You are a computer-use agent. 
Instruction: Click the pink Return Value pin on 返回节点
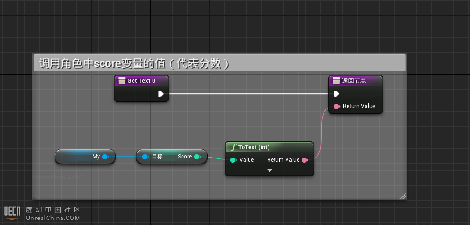pos(337,106)
